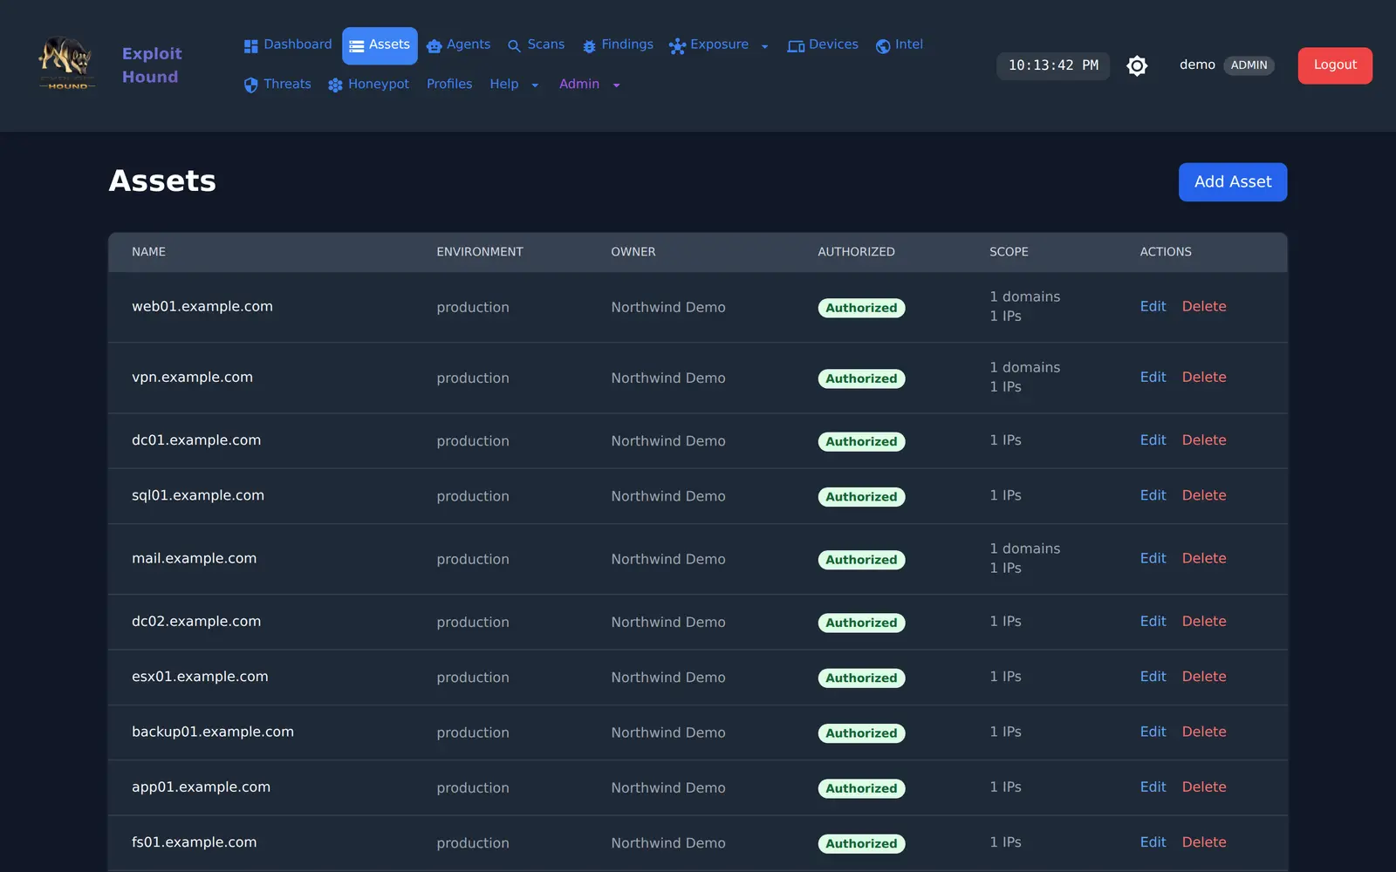
Task: Click the red Logout button
Action: tap(1335, 65)
